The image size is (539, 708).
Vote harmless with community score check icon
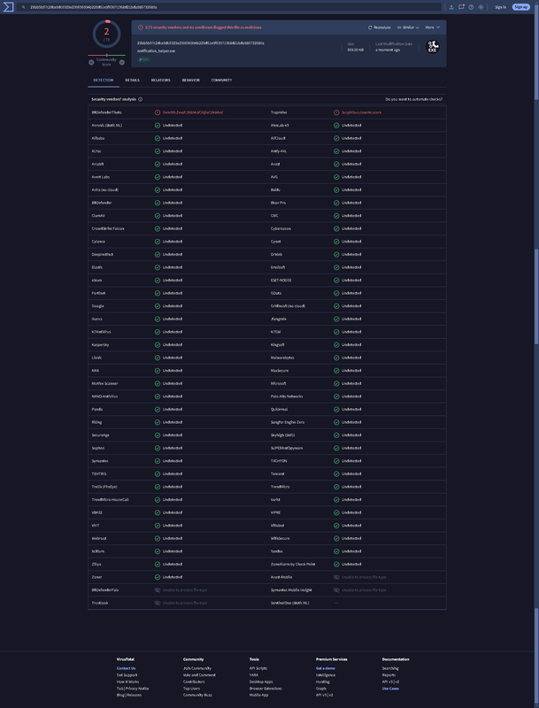(122, 62)
